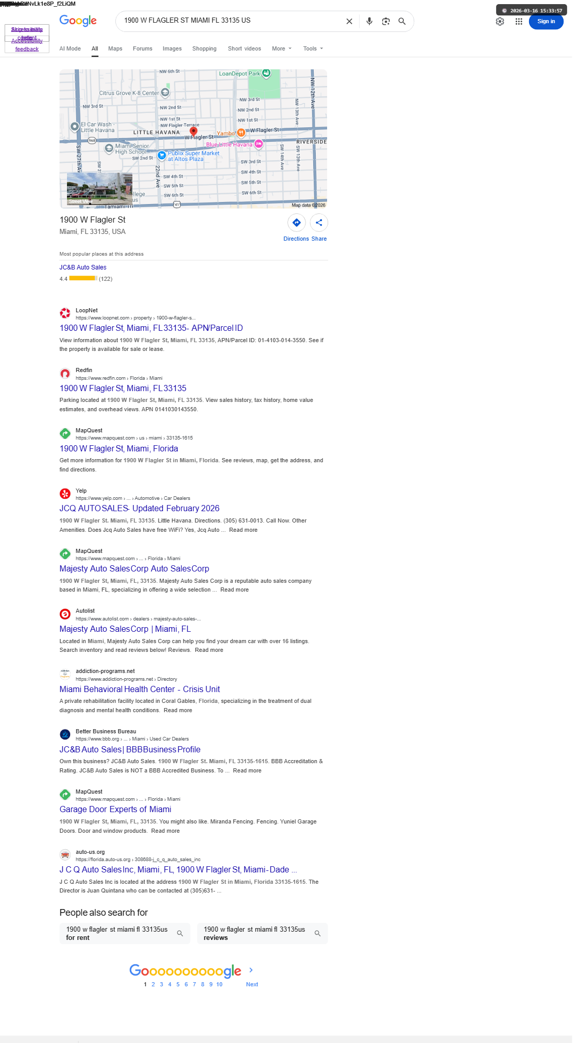
Task: Switch to Maps tab
Action: (x=115, y=48)
